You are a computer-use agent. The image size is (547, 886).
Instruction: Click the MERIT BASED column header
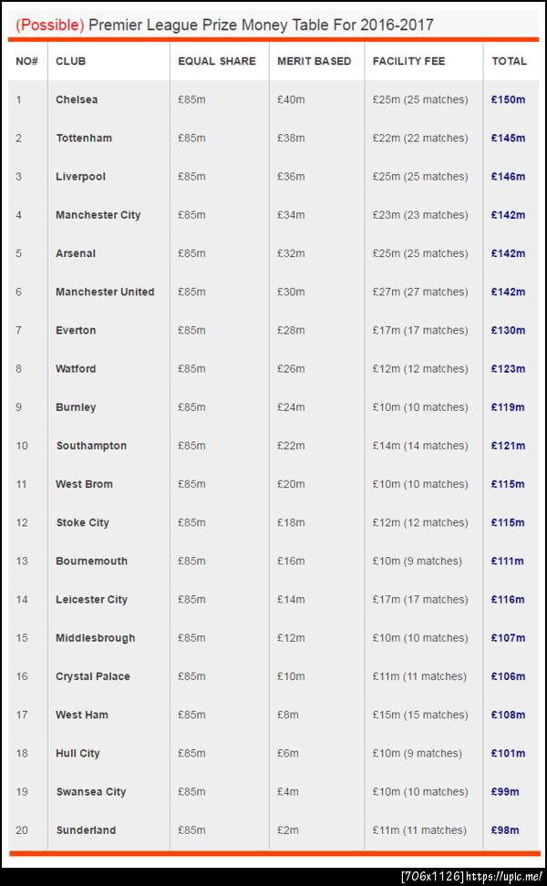[x=314, y=61]
